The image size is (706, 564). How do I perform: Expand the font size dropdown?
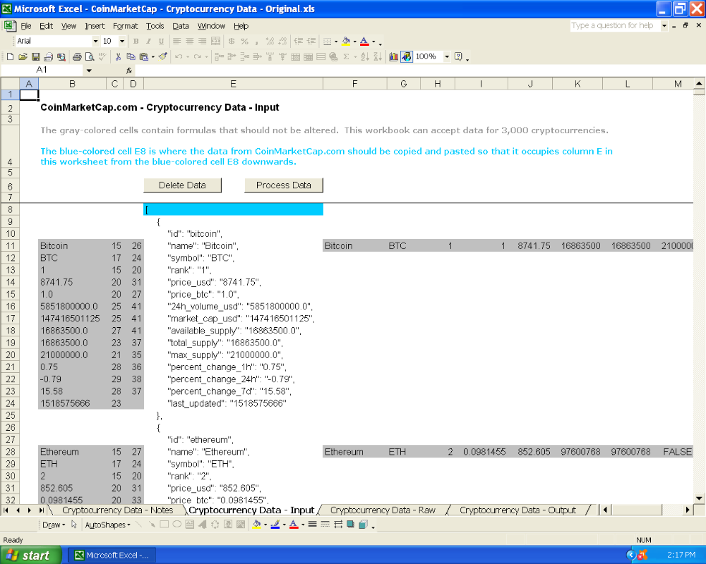(122, 42)
